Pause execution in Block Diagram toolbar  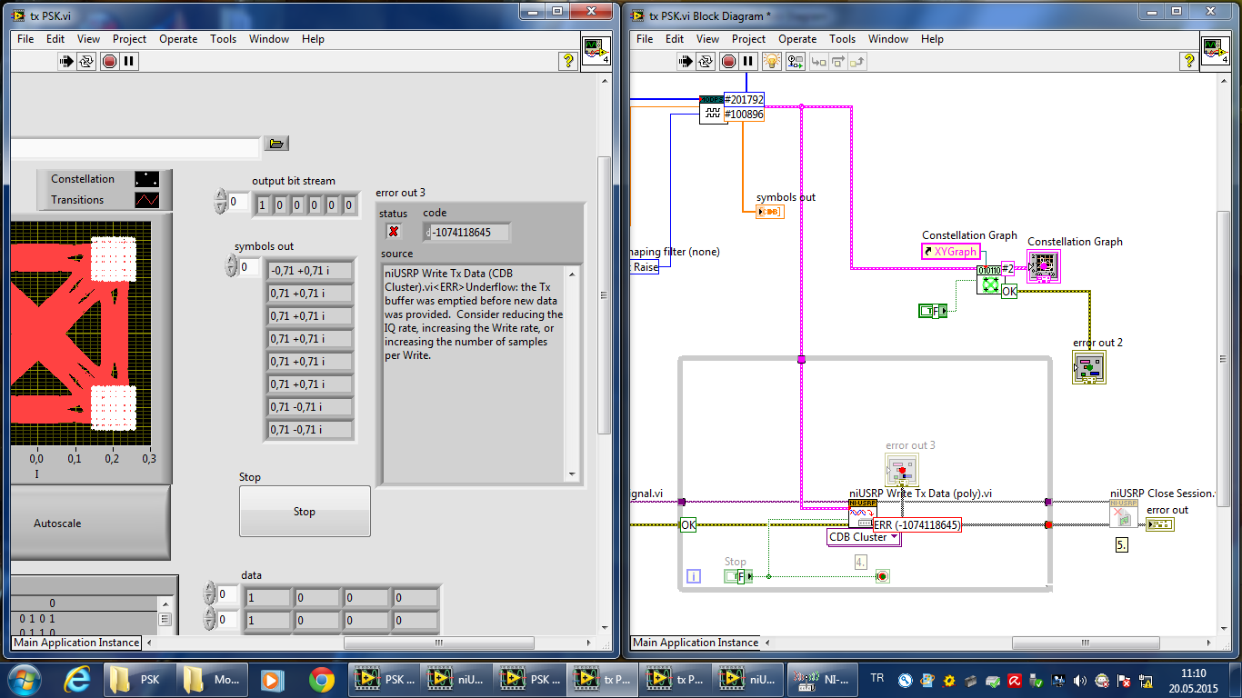coord(748,62)
